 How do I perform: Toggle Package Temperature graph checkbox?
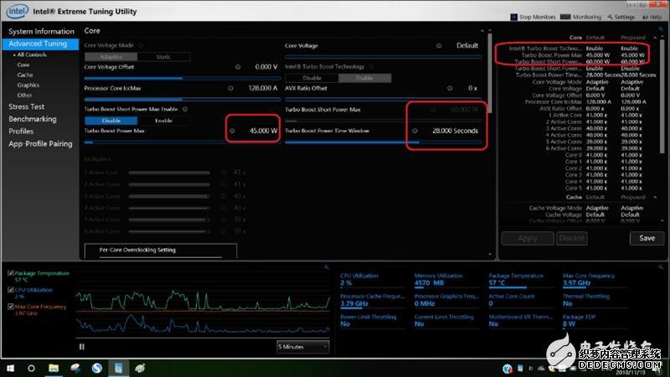pos(11,273)
